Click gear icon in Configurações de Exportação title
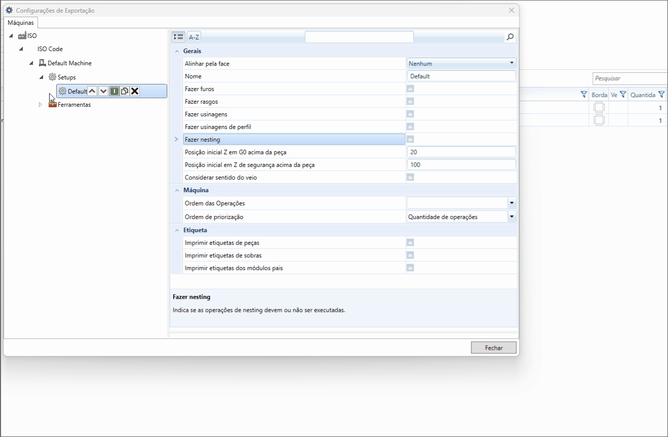 [9, 10]
